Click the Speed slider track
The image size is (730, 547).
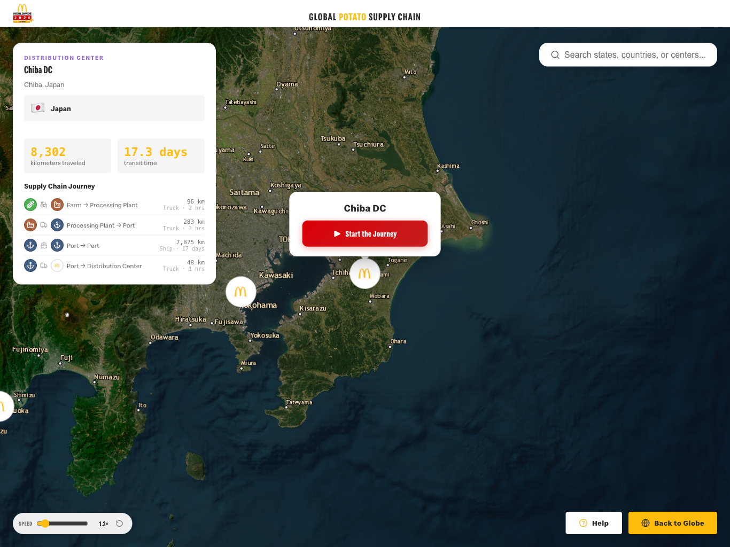pyautogui.click(x=62, y=523)
